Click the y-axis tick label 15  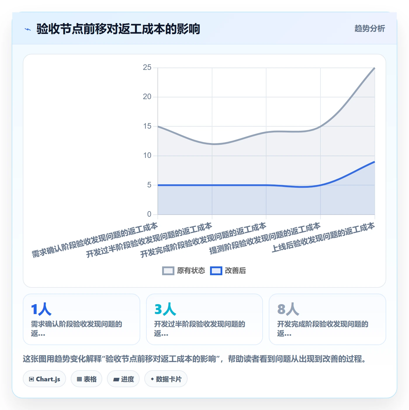pyautogui.click(x=147, y=126)
